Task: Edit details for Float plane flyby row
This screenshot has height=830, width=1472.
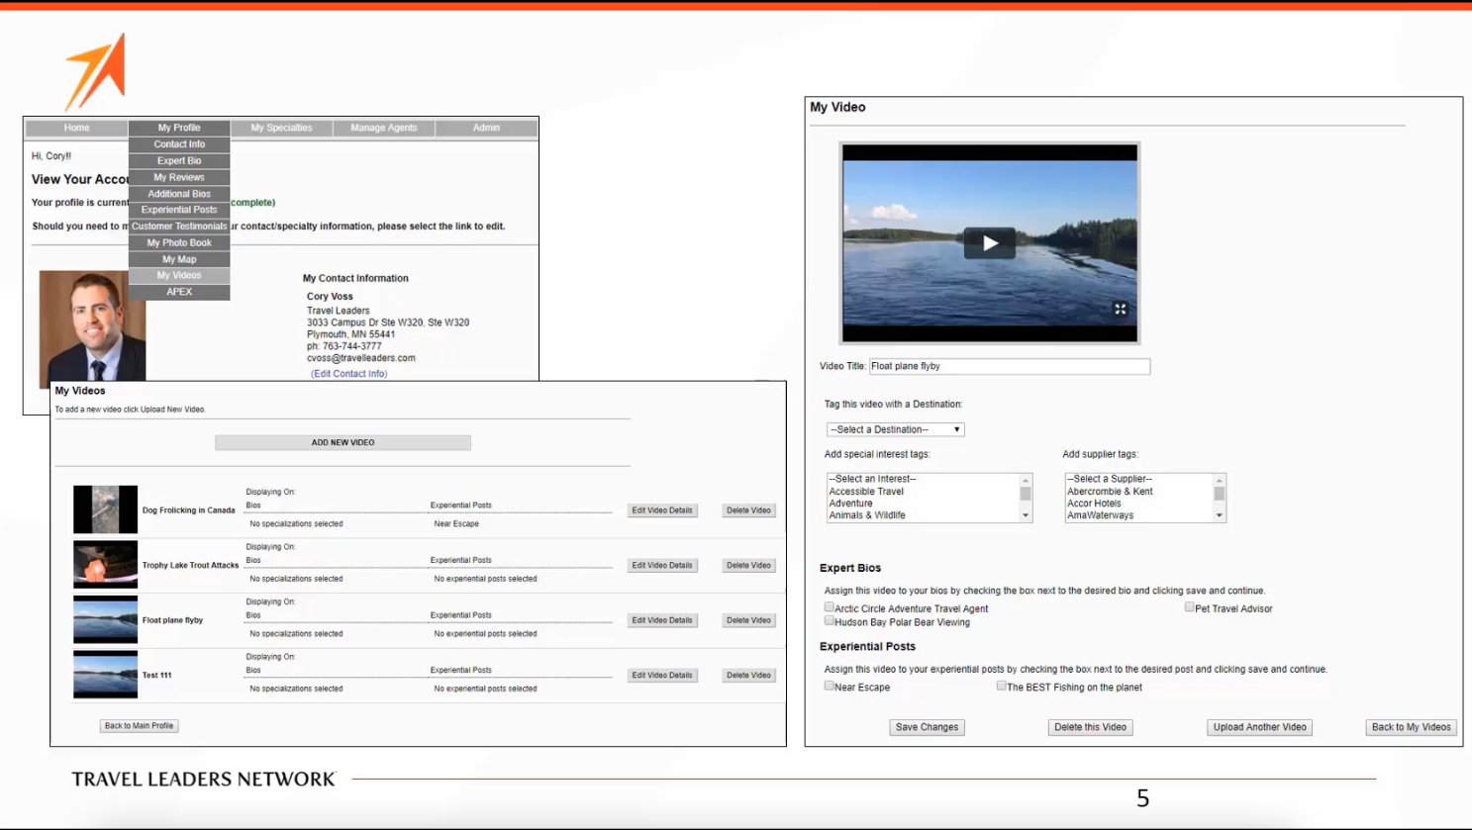Action: (662, 620)
